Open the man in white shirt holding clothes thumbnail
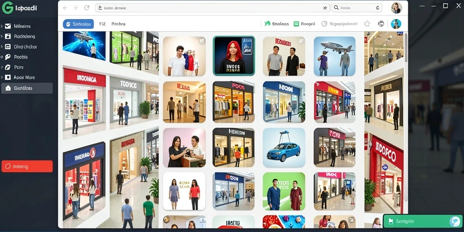 (184, 56)
